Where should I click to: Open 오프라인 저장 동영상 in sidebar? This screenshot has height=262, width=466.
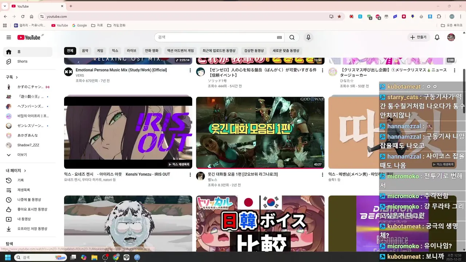28,229
